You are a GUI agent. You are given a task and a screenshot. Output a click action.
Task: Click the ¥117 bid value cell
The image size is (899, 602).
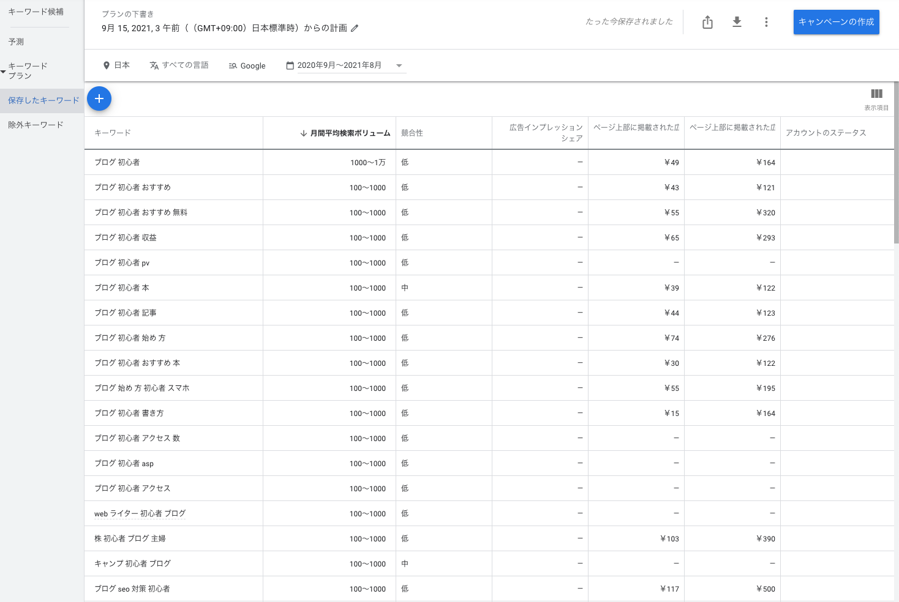click(669, 589)
